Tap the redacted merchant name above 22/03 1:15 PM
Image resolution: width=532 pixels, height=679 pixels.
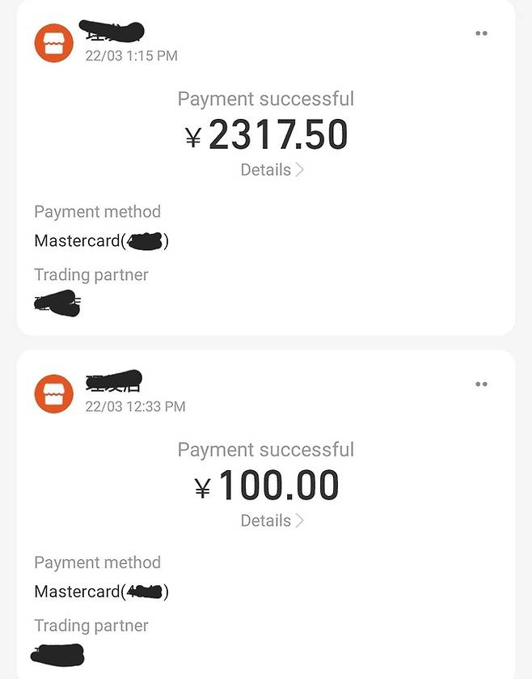click(113, 32)
